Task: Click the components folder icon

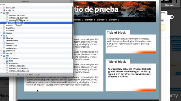Action: (7, 63)
